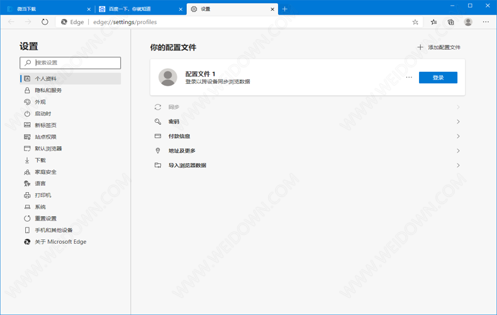Open 隐私和服务 settings section
This screenshot has width=497, height=315.
click(x=48, y=90)
